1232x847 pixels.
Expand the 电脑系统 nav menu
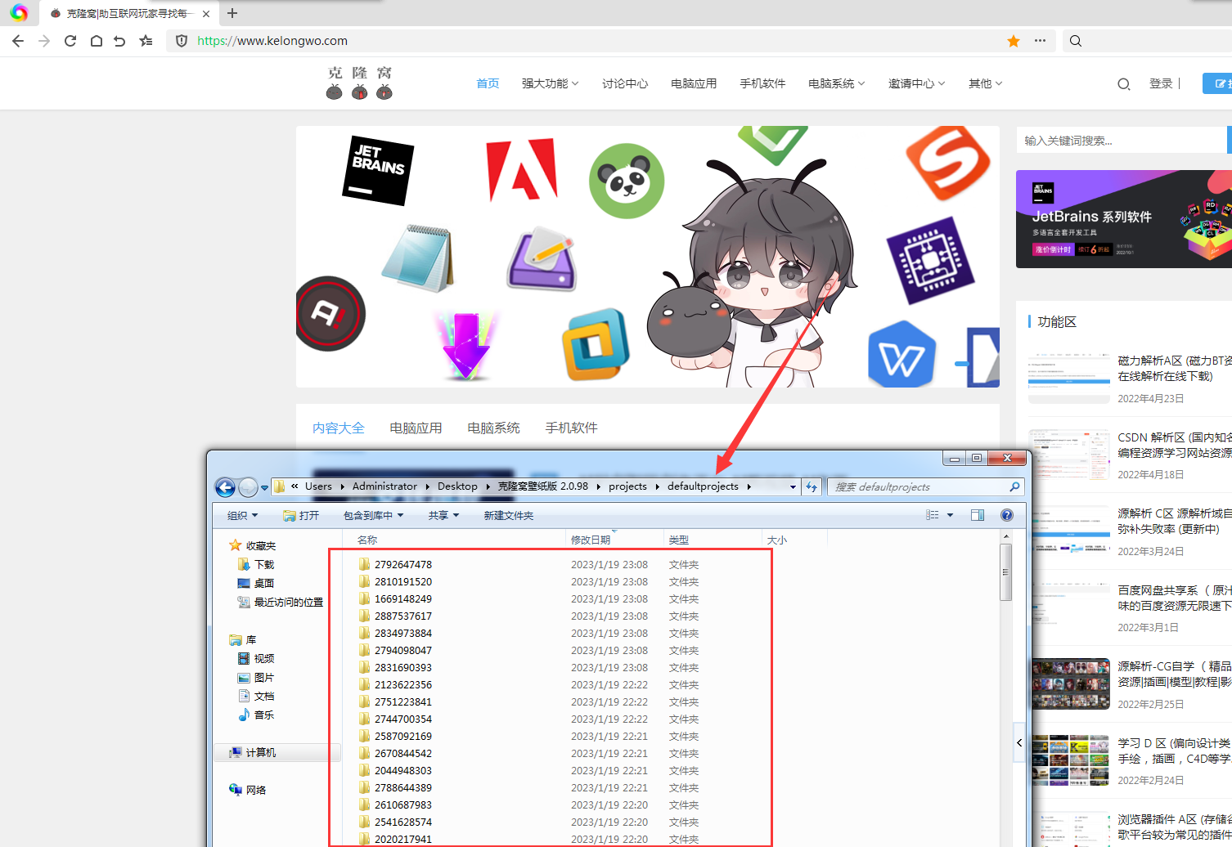tap(836, 83)
